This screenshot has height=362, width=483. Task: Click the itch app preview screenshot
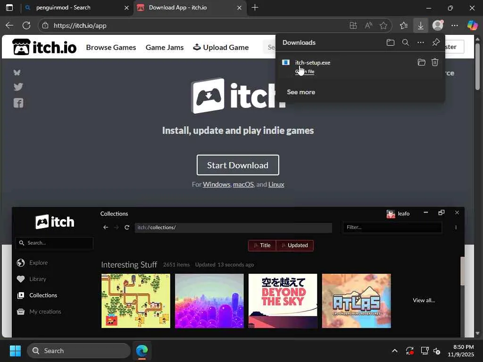click(x=238, y=272)
